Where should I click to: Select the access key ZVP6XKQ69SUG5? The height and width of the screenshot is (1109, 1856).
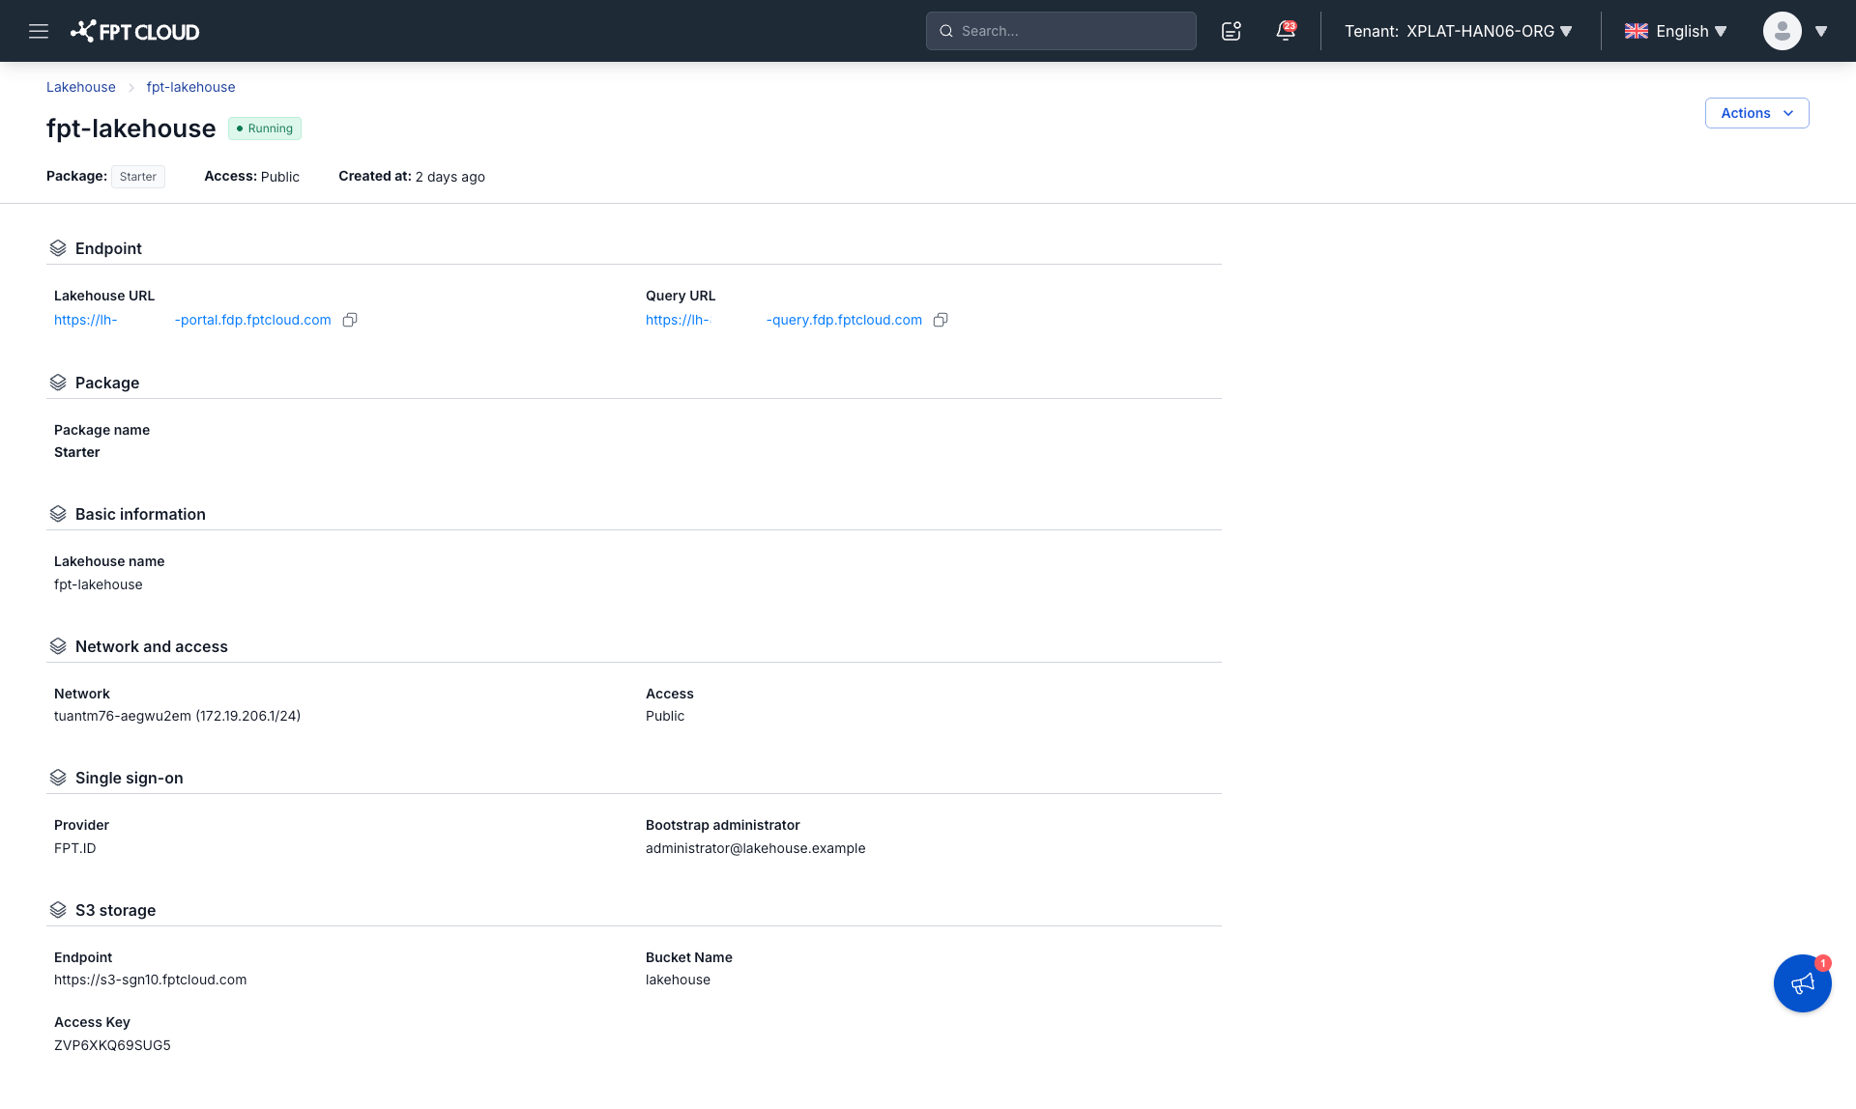coord(112,1045)
